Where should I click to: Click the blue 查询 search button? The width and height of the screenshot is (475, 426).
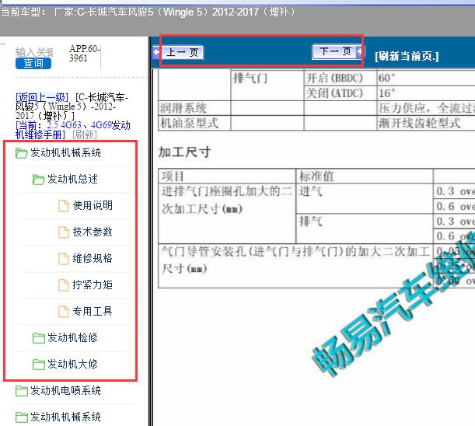33,63
